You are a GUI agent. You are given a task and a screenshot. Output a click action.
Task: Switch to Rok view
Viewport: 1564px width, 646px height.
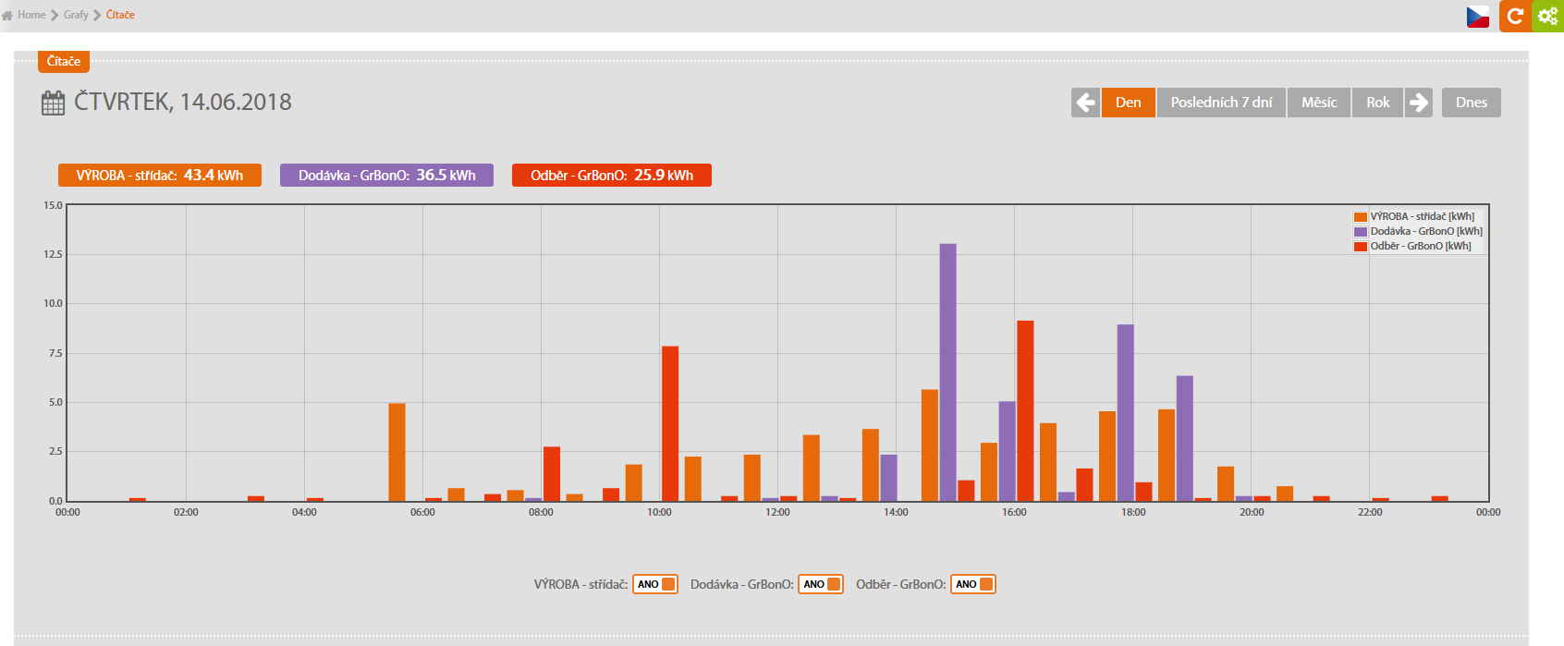pyautogui.click(x=1377, y=103)
